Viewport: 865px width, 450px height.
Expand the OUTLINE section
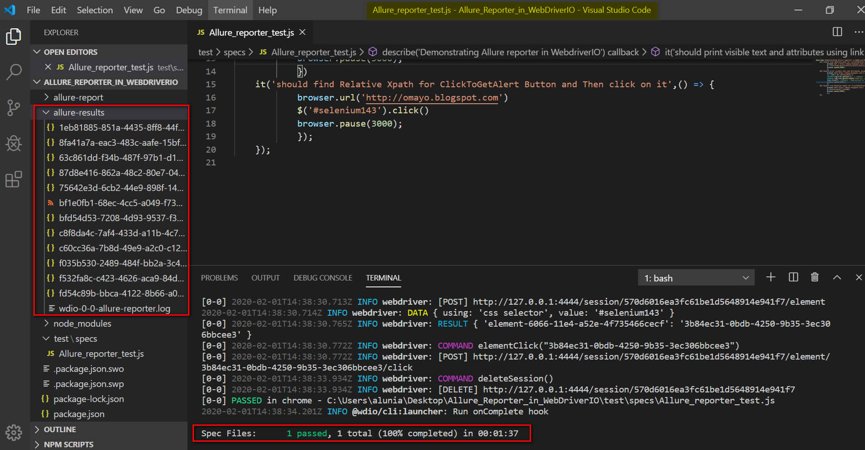click(x=109, y=429)
